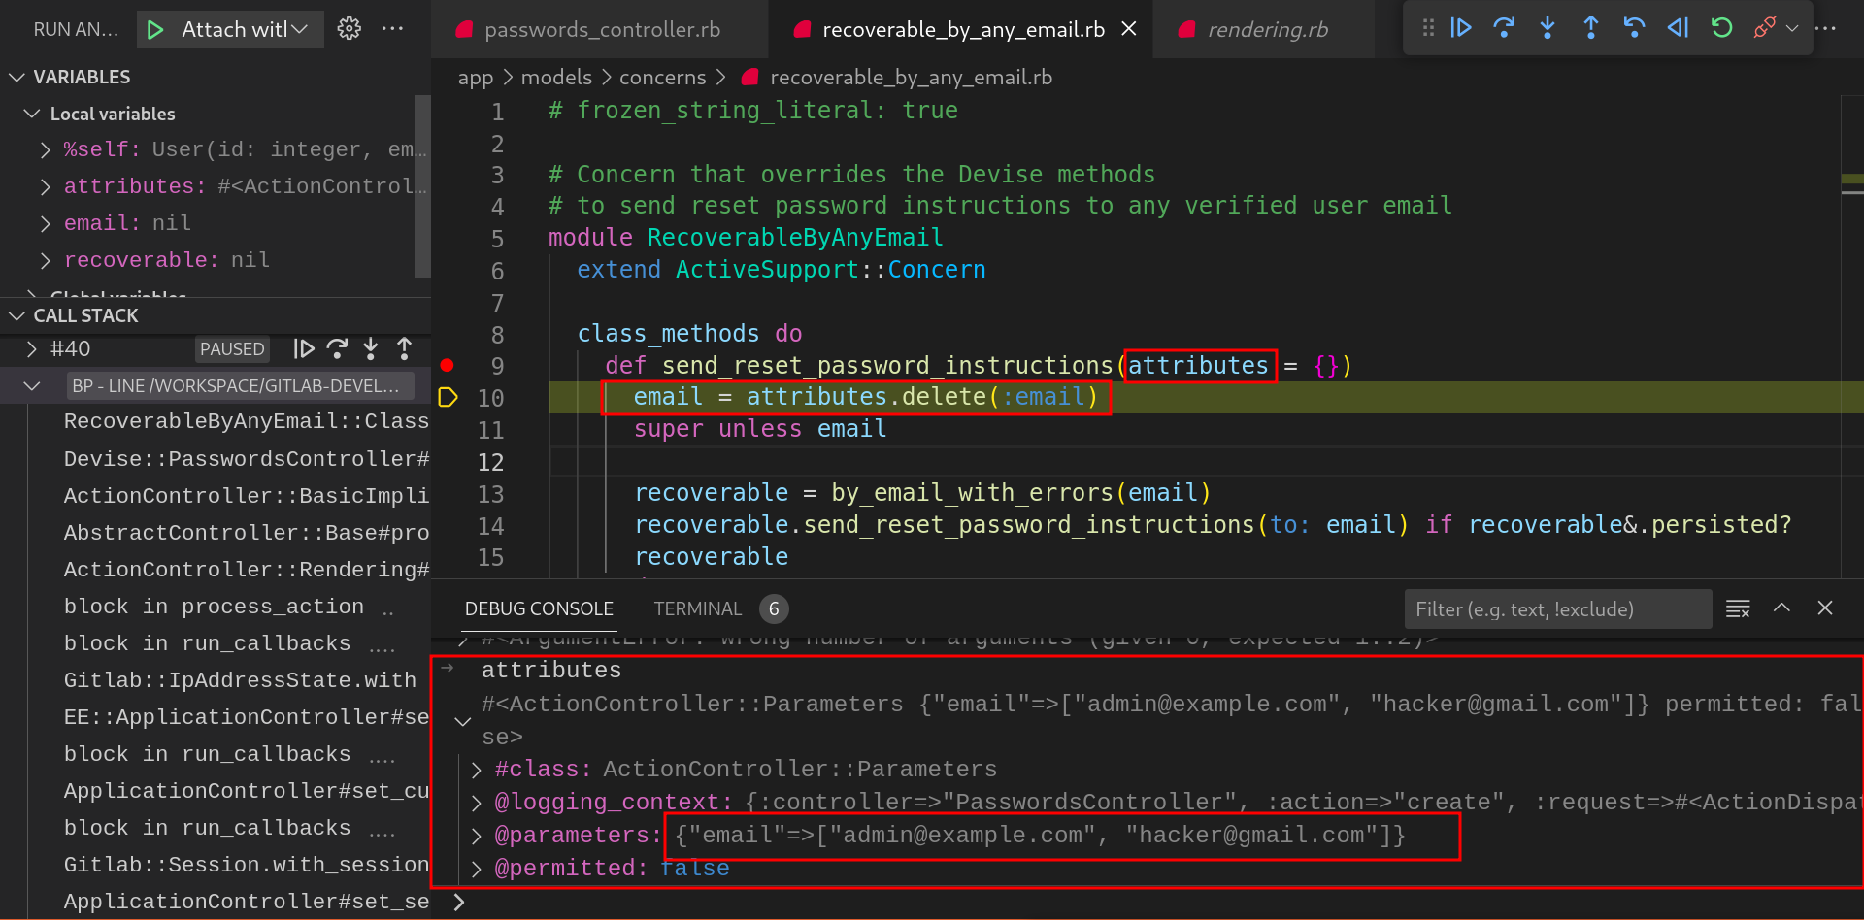Click the concerns breadcrumb segment
The height and width of the screenshot is (920, 1864).
(662, 77)
